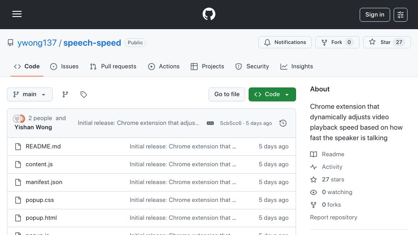
Task: Click the About heading
Action: (x=320, y=89)
